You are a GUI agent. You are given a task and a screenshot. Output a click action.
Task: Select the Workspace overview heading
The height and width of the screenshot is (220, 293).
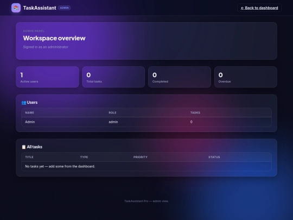pos(54,38)
